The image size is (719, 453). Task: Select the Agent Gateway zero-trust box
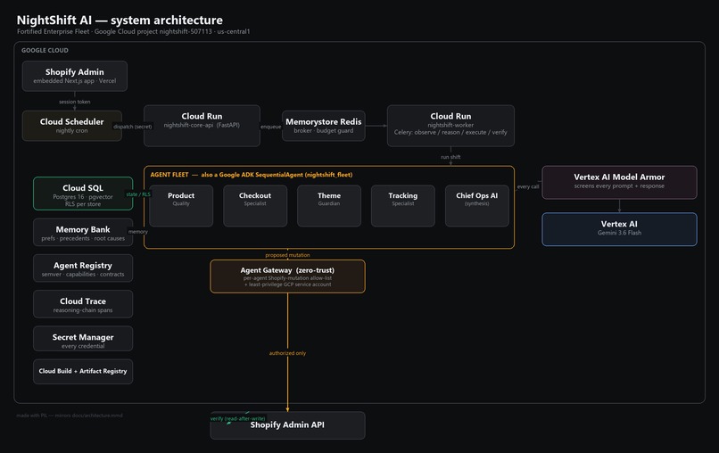(x=287, y=276)
